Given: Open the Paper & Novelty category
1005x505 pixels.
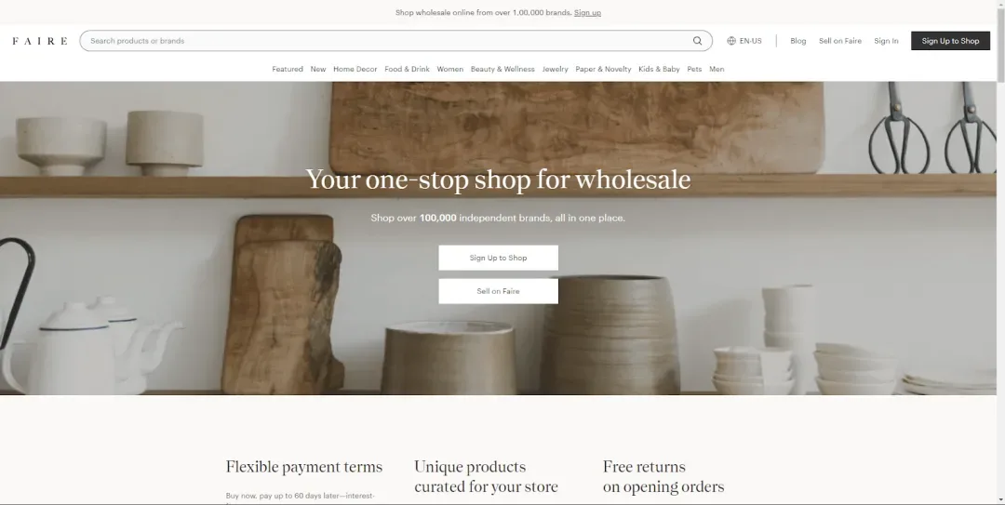Looking at the screenshot, I should (x=603, y=69).
